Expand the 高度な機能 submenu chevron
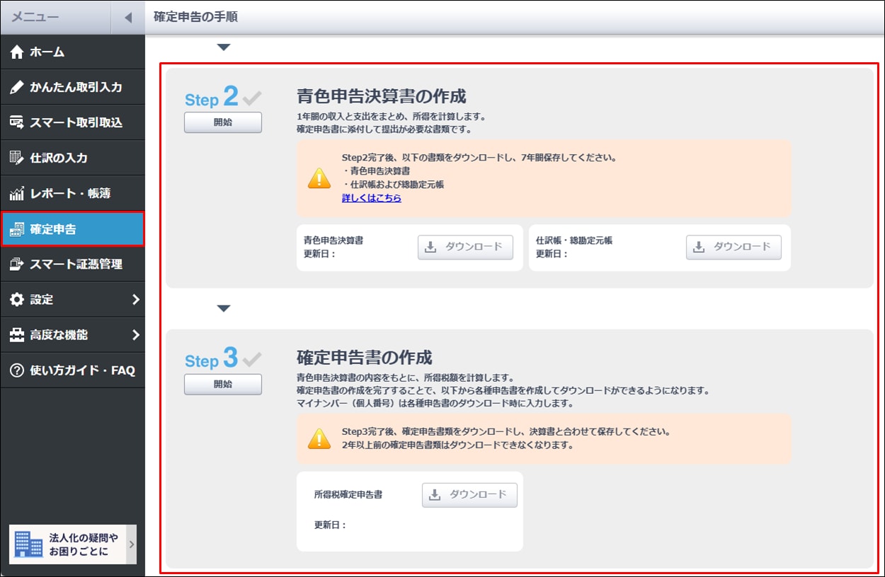The height and width of the screenshot is (577, 885). click(135, 334)
